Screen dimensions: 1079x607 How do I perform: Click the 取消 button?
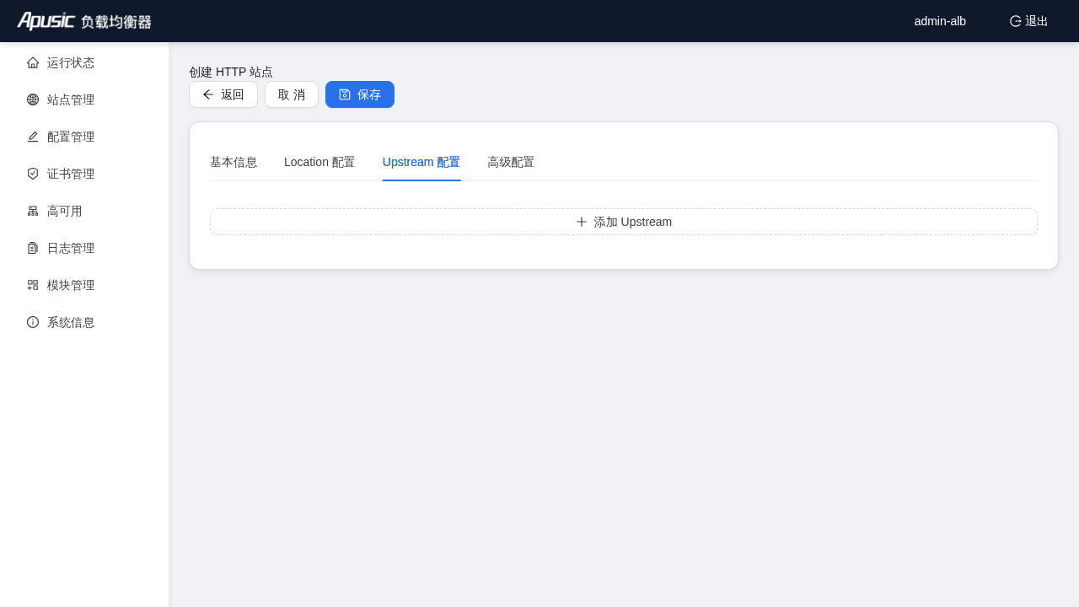(x=292, y=94)
